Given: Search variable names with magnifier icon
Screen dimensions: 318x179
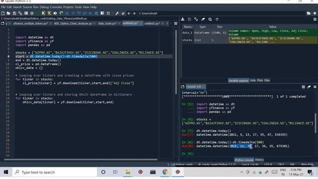Looking at the screenshot, I should (210, 19).
